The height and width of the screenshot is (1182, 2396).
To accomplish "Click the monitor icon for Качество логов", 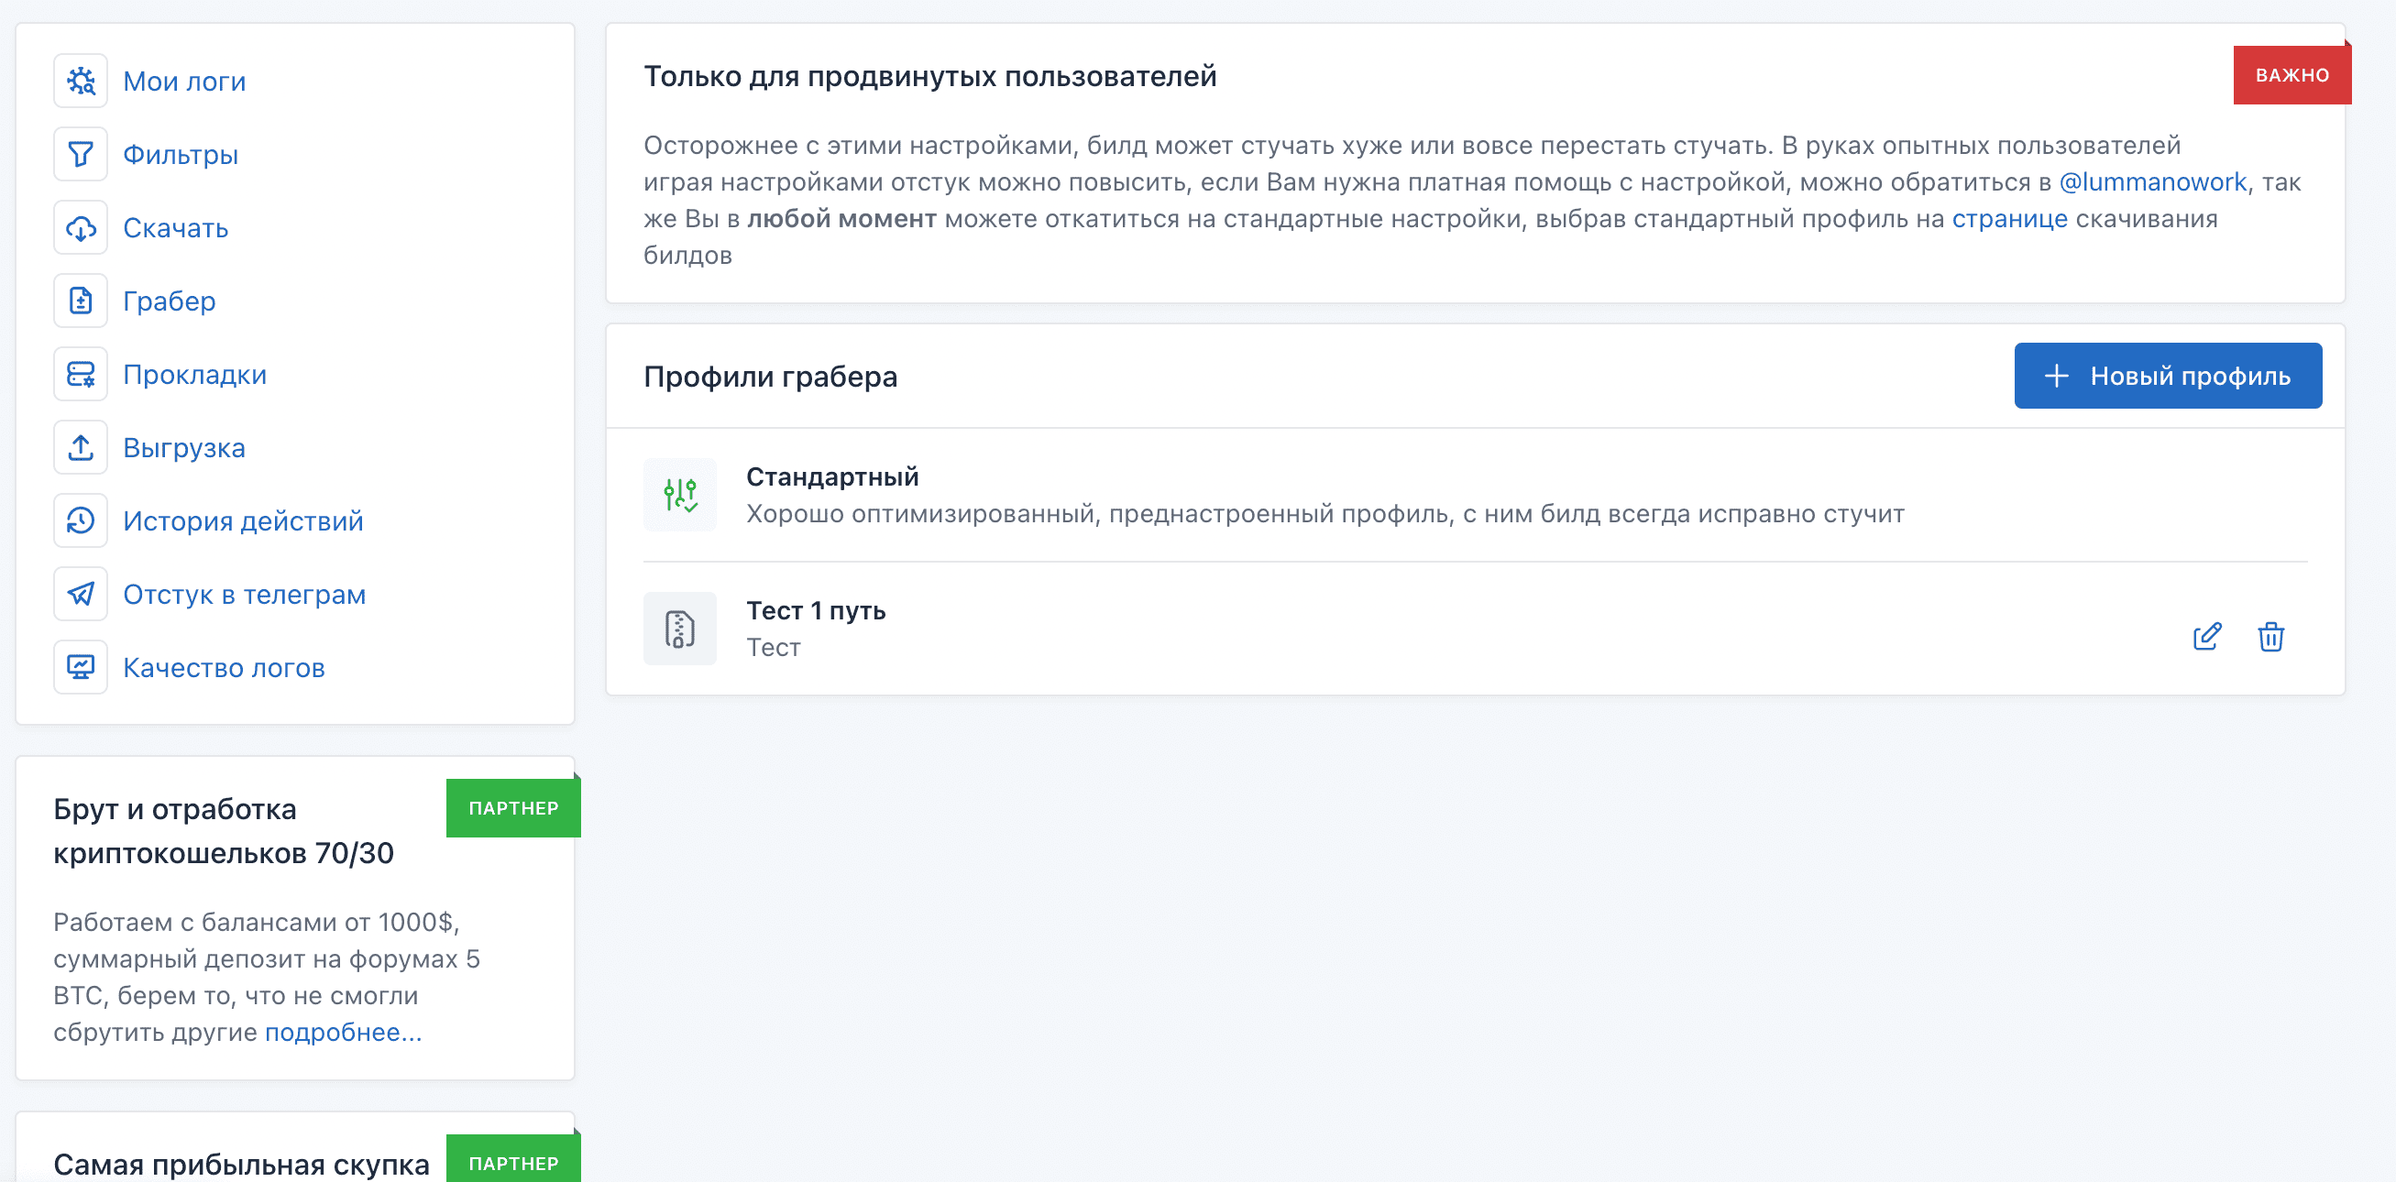I will pyautogui.click(x=81, y=667).
